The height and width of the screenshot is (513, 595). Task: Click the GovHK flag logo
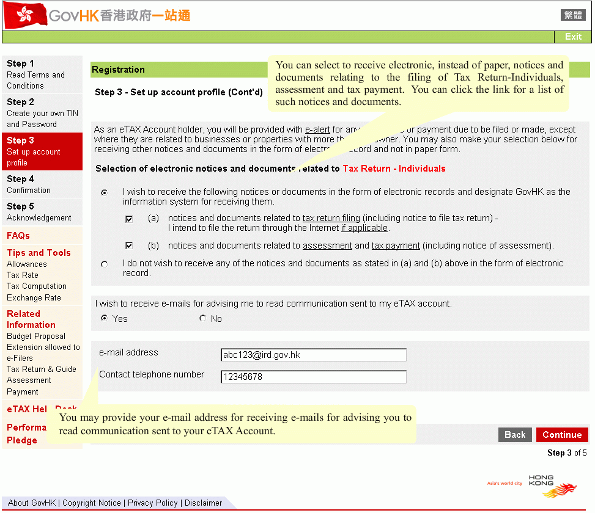coord(26,15)
